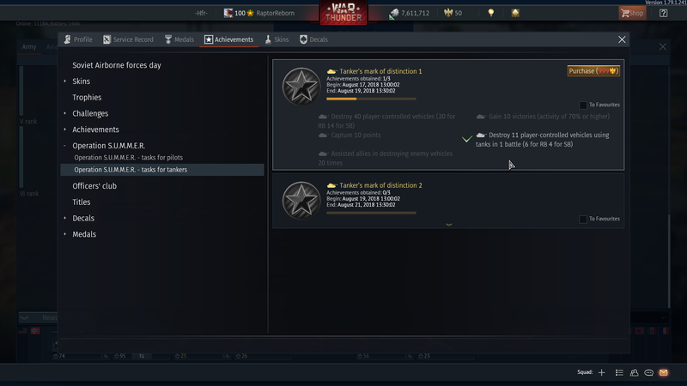
Task: Expand the Skins category in sidebar
Action: 64,81
